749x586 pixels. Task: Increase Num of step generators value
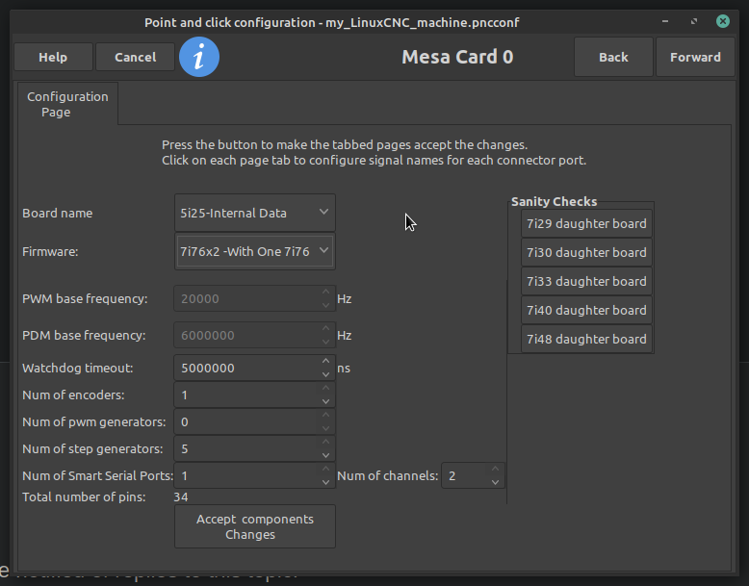325,443
